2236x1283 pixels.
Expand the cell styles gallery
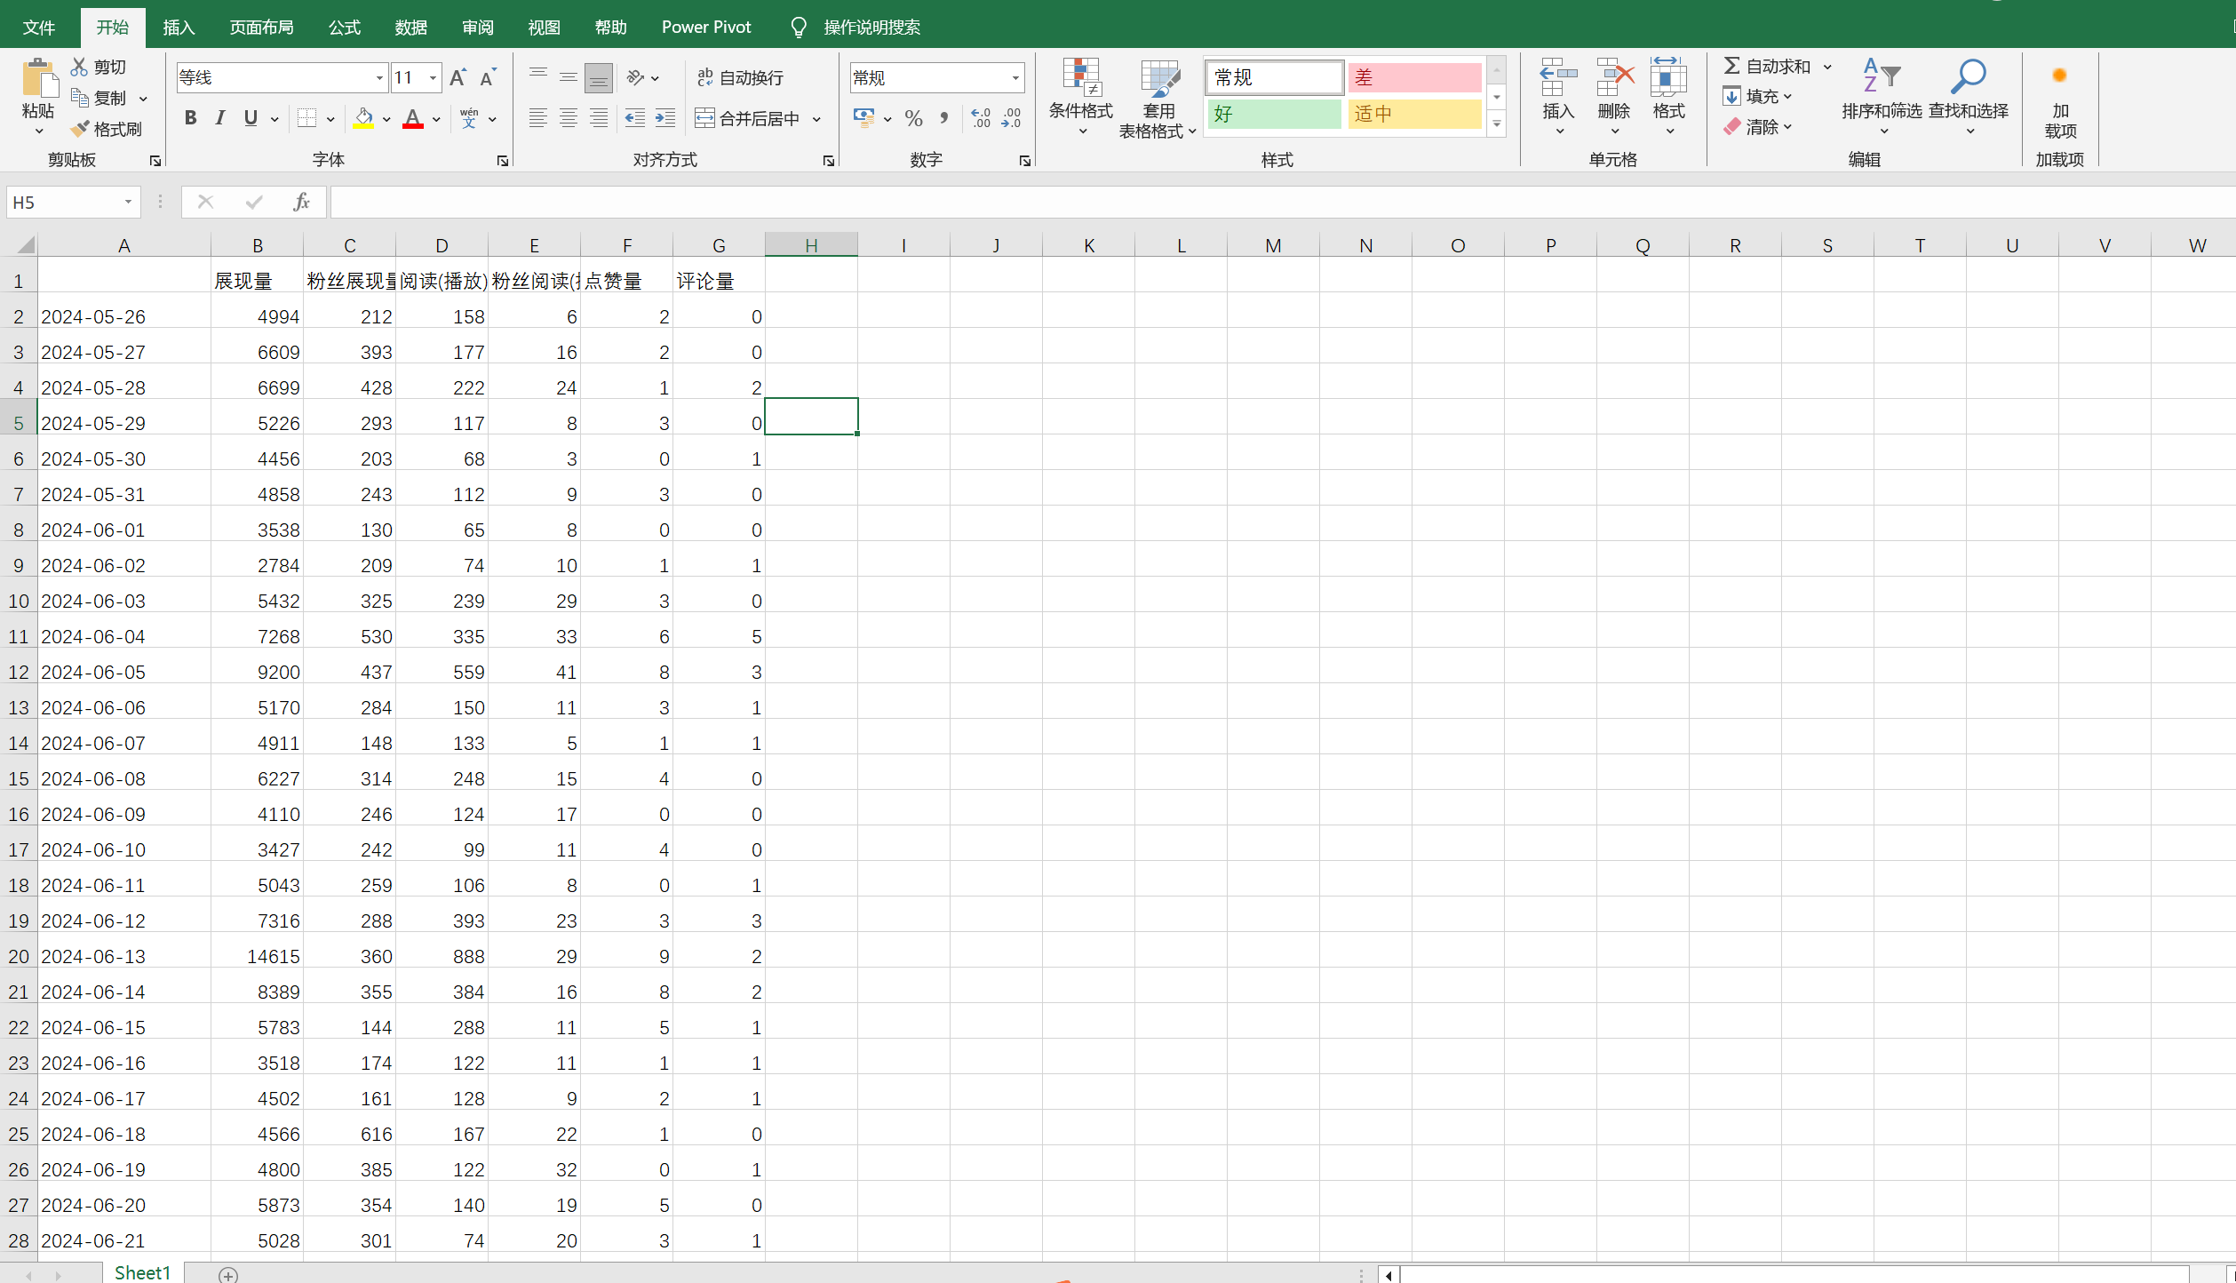(x=1497, y=125)
